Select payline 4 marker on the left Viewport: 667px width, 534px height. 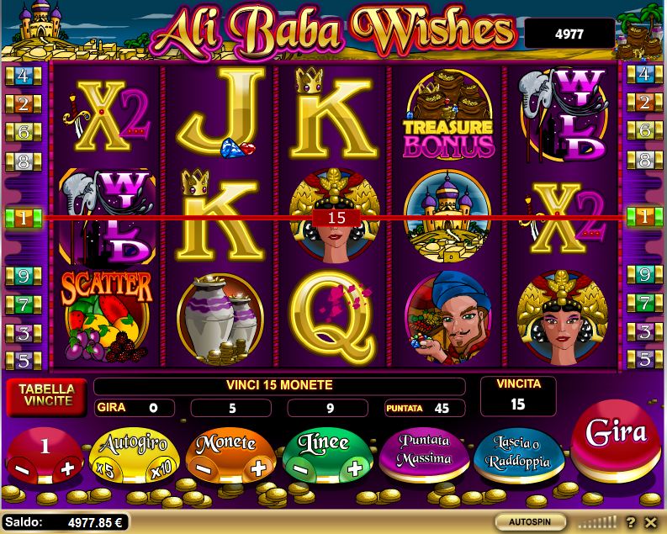click(x=24, y=76)
